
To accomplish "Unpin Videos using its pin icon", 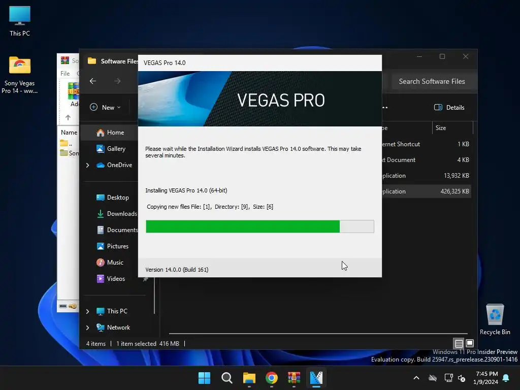I will [x=145, y=279].
